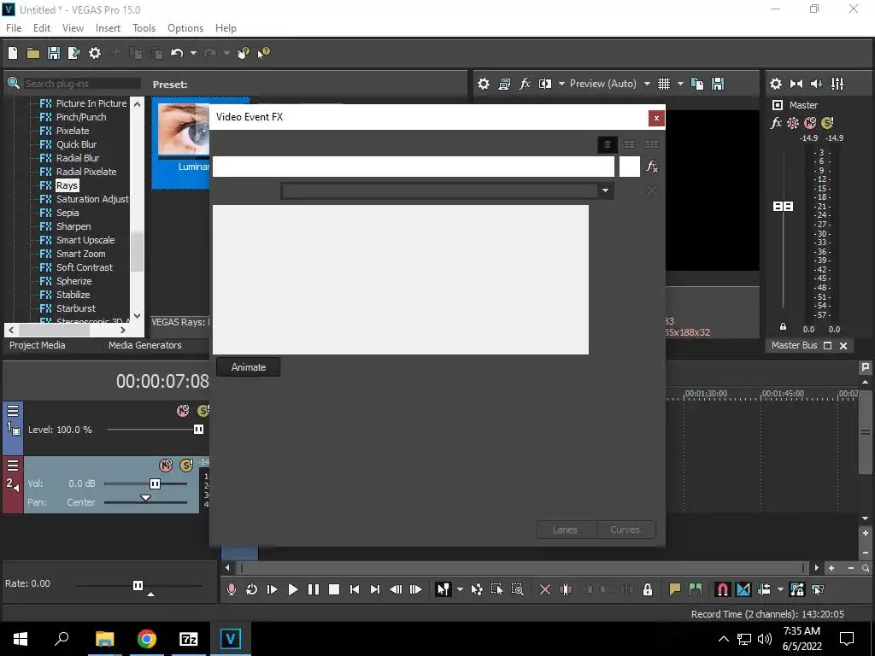Image resolution: width=875 pixels, height=656 pixels.
Task: Open the normal edit tool dropdown arrow
Action: tap(460, 589)
